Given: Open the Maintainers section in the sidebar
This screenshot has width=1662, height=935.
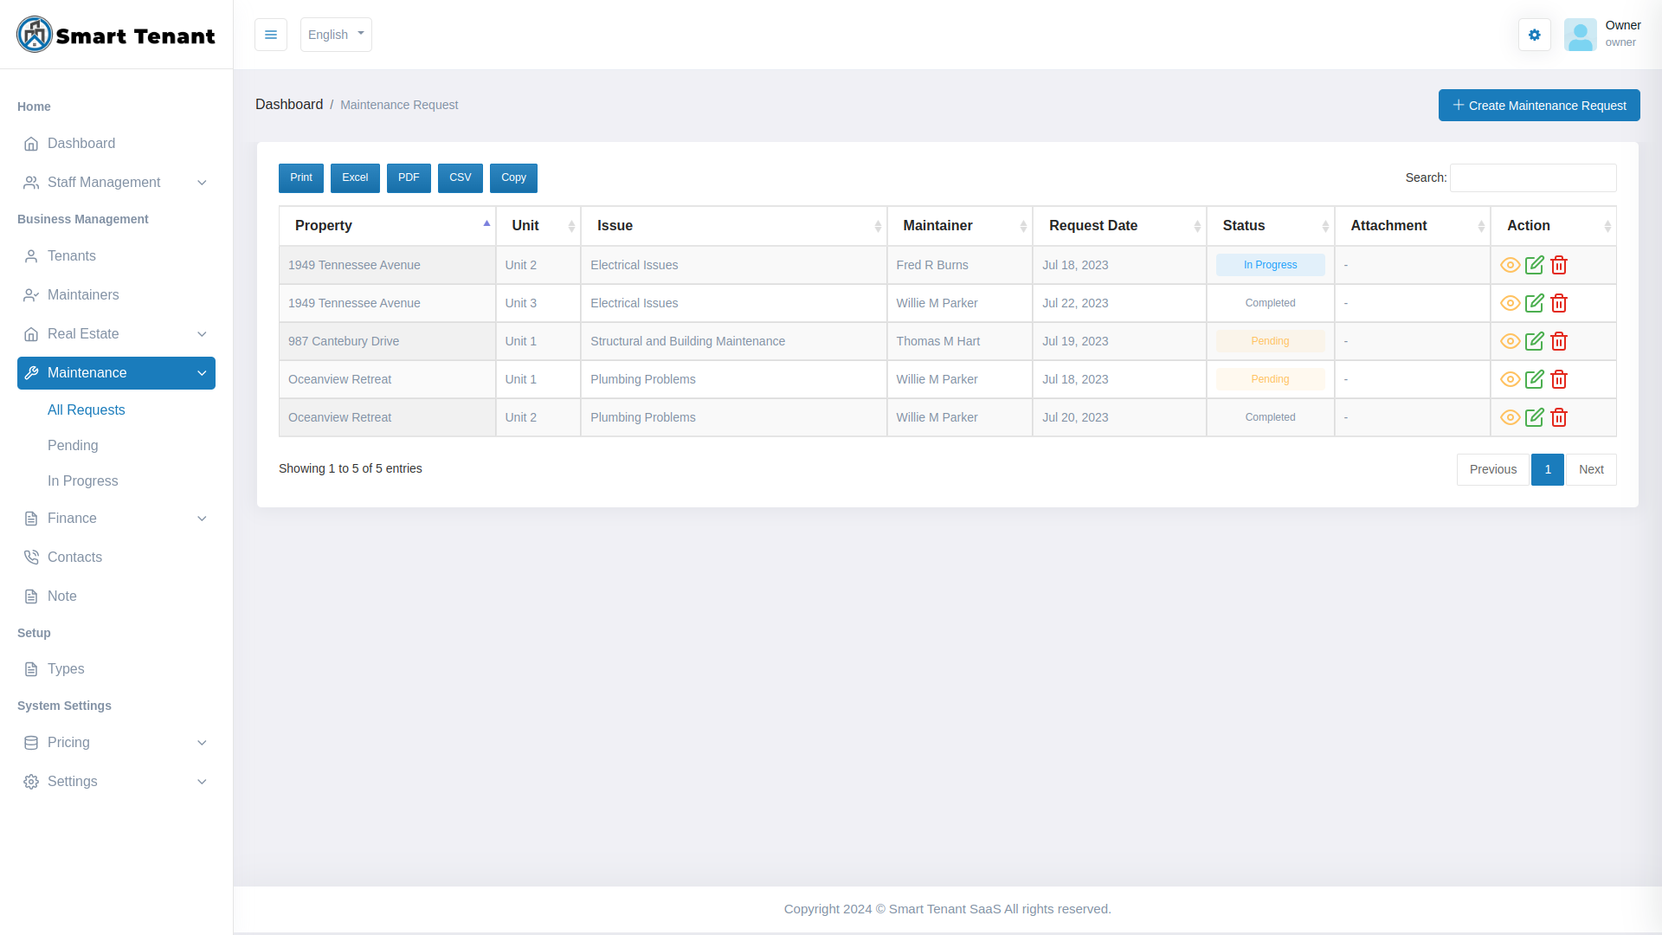Looking at the screenshot, I should coord(83,294).
